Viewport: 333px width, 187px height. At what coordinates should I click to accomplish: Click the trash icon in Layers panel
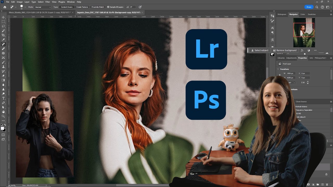(327, 184)
